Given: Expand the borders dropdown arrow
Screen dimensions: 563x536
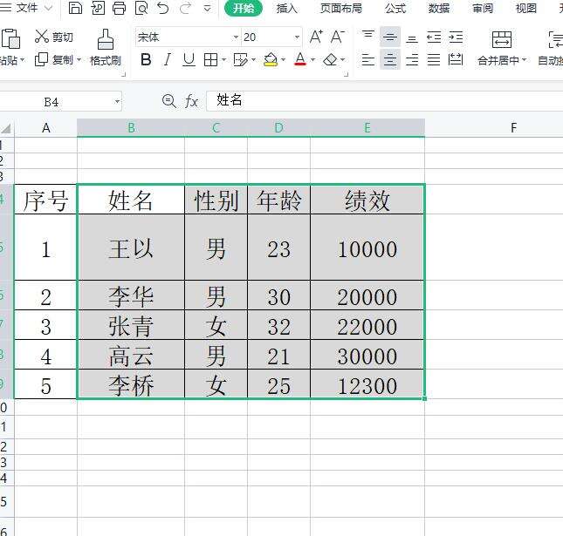Looking at the screenshot, I should pyautogui.click(x=224, y=59).
